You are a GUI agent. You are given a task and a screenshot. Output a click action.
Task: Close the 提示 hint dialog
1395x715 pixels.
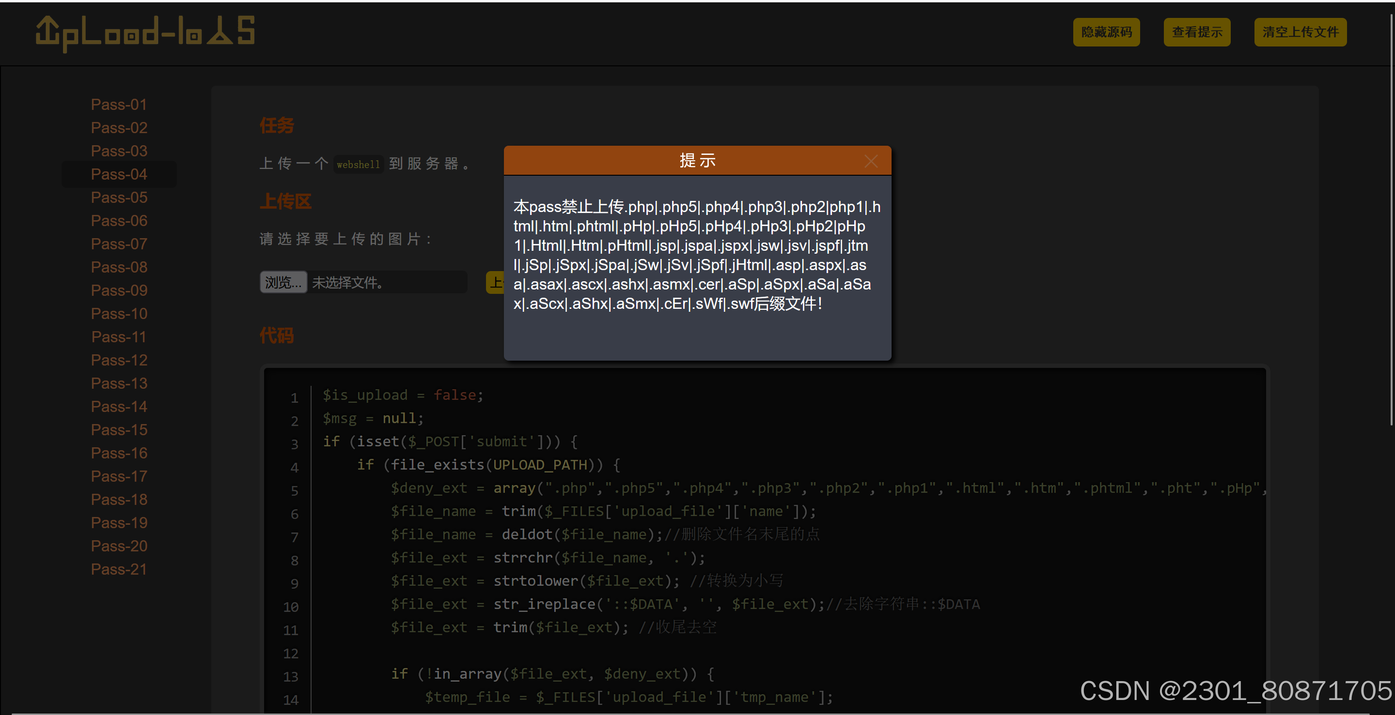871,161
